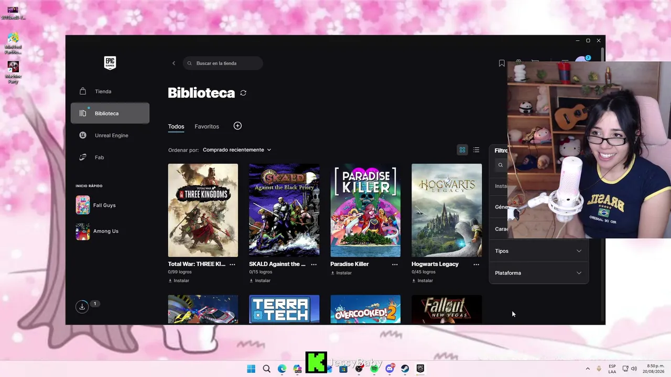The image size is (671, 377).
Task: Open Microsoft 365 Copilot from taskbar
Action: (x=297, y=369)
